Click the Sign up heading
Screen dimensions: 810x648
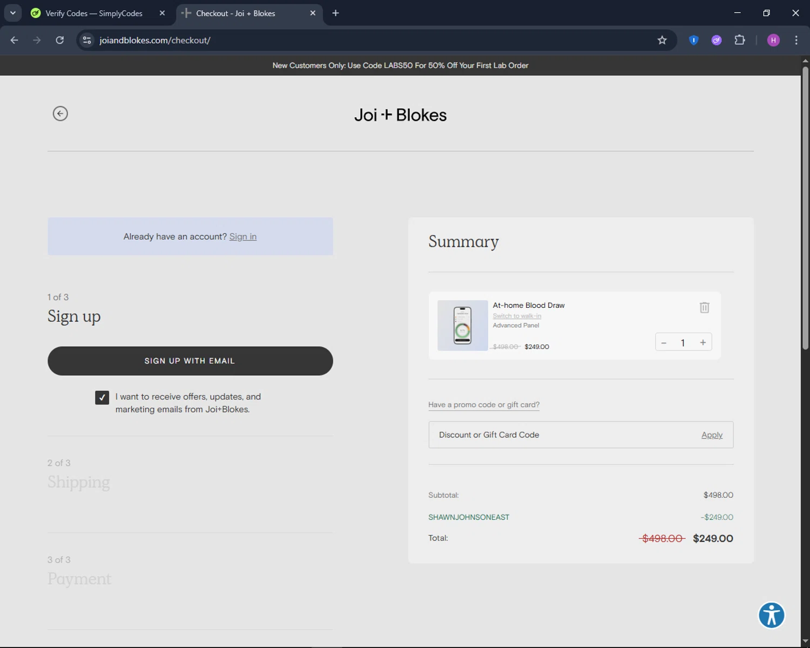74,316
